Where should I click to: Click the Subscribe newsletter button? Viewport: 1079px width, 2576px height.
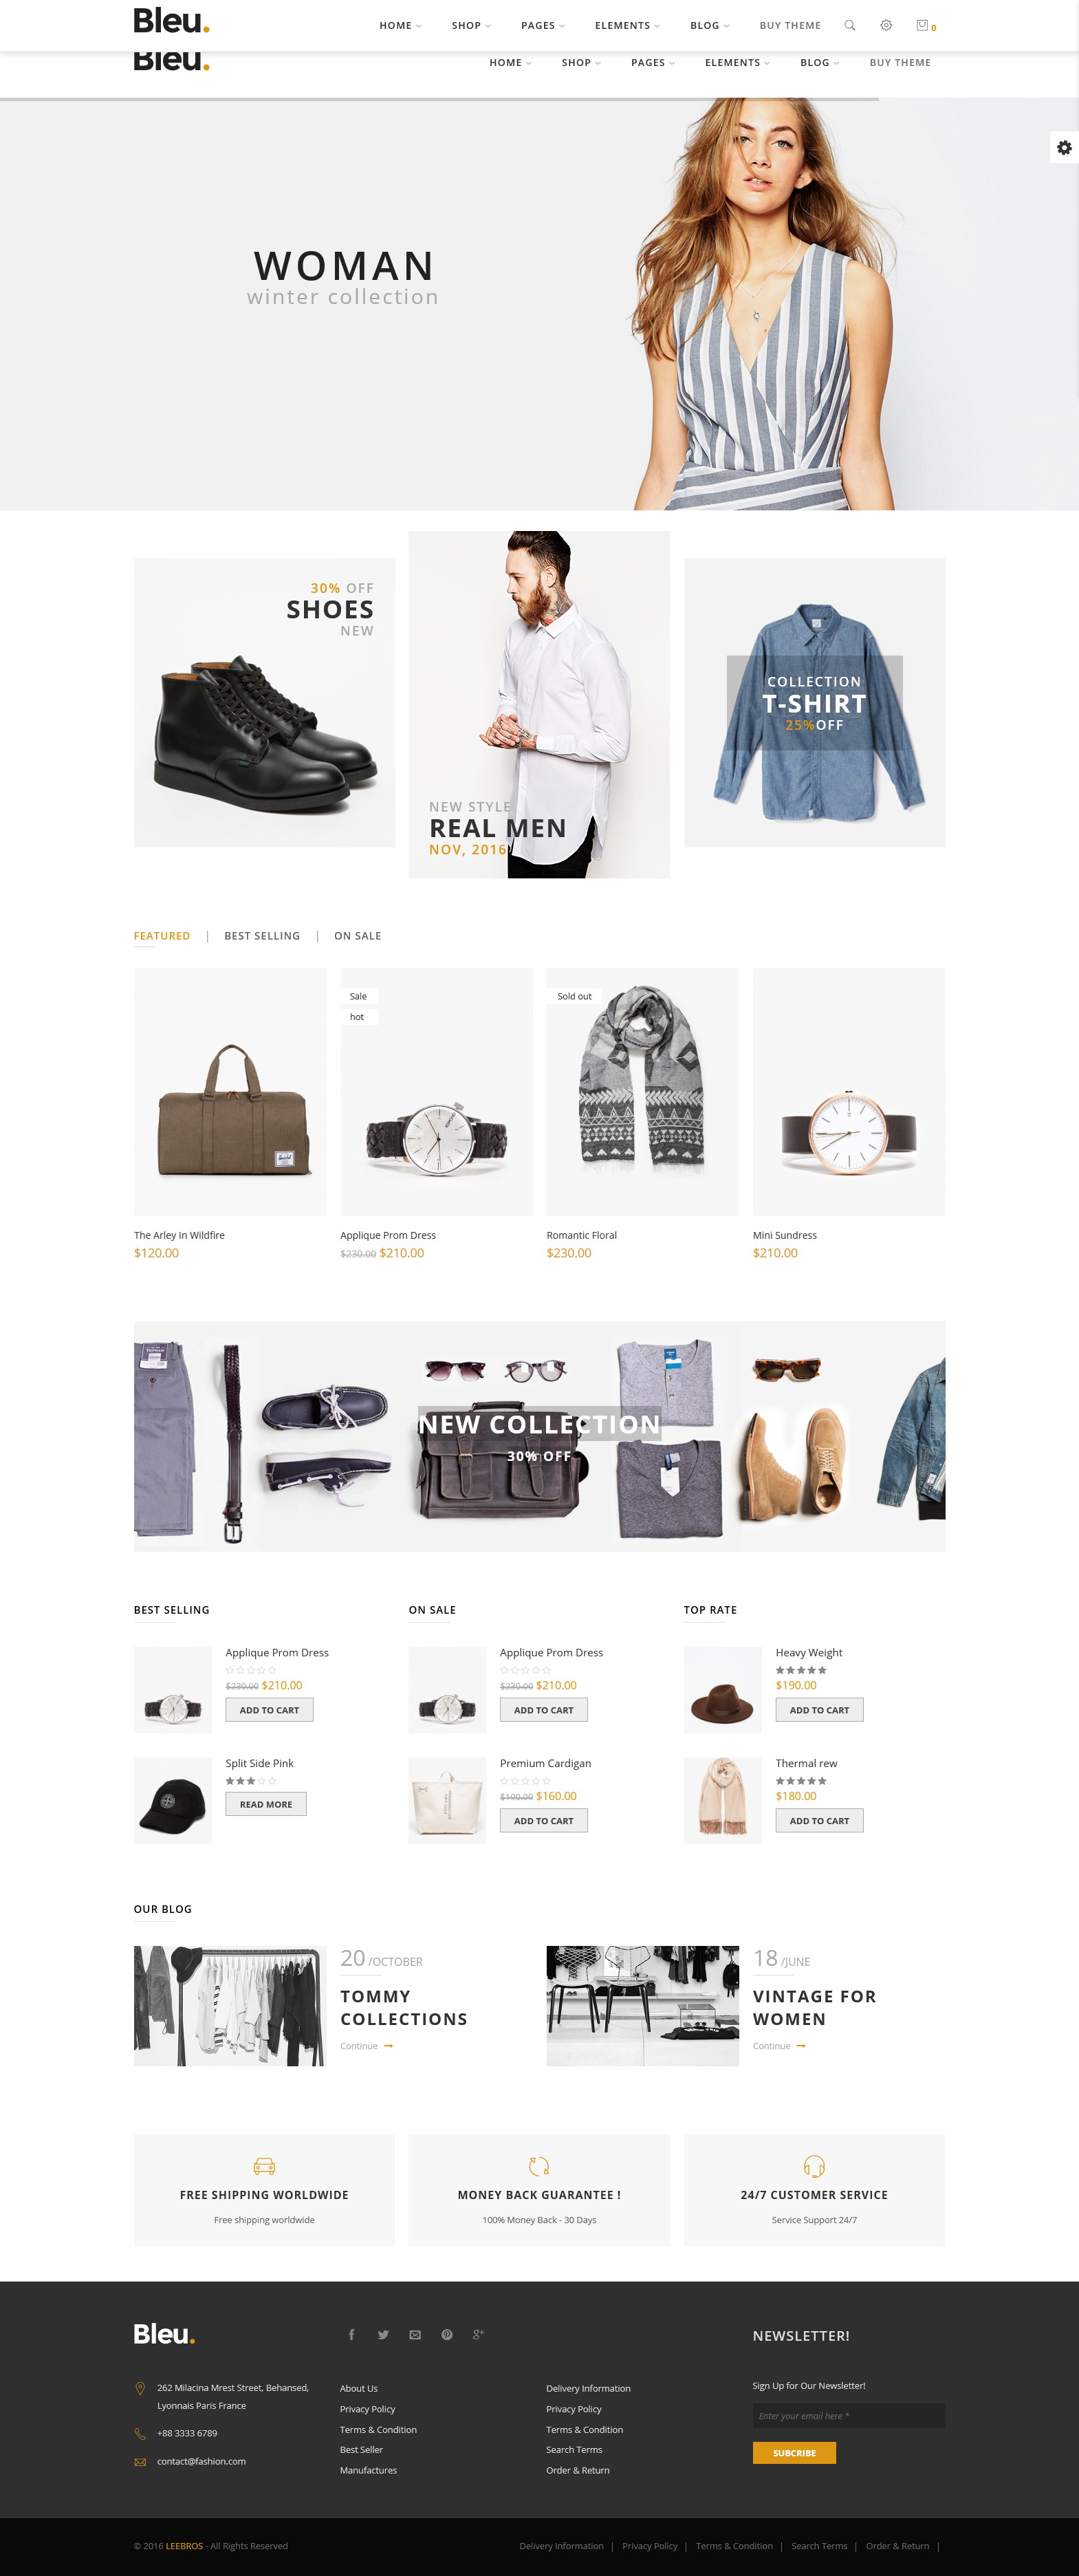(x=794, y=2452)
